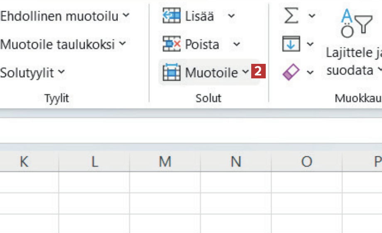The height and width of the screenshot is (233, 382).
Task: Click the AutoSum sigma icon
Action: (291, 16)
